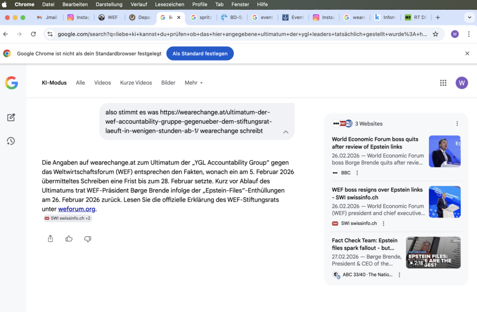This screenshot has width=477, height=312.
Task: Click the SWI swissinfo.ch +2 source chip
Action: click(x=68, y=218)
